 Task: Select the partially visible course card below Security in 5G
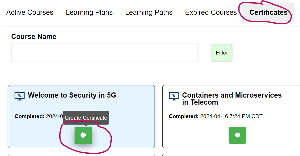[x=81, y=155]
